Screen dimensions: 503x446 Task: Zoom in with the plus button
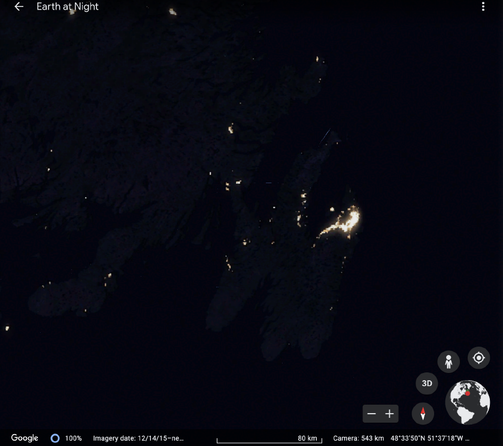click(390, 414)
